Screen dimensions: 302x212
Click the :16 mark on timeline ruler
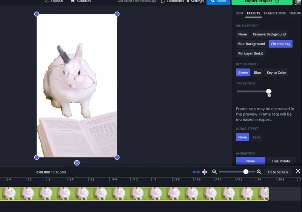[259, 179]
